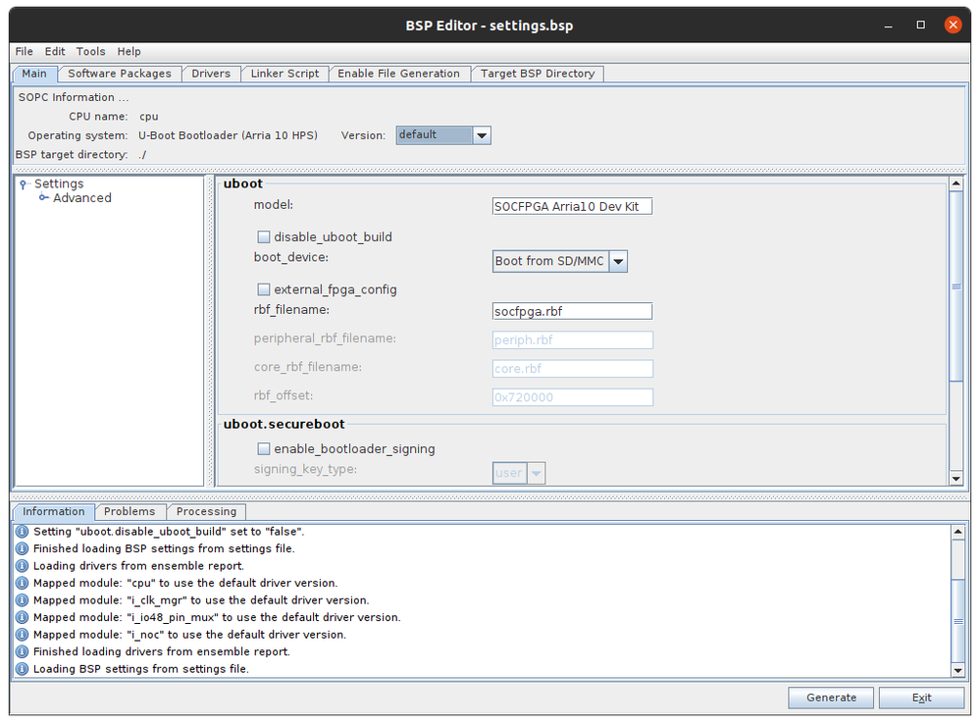Switch to the Software Packages tab
The image size is (980, 724).
[x=120, y=74]
